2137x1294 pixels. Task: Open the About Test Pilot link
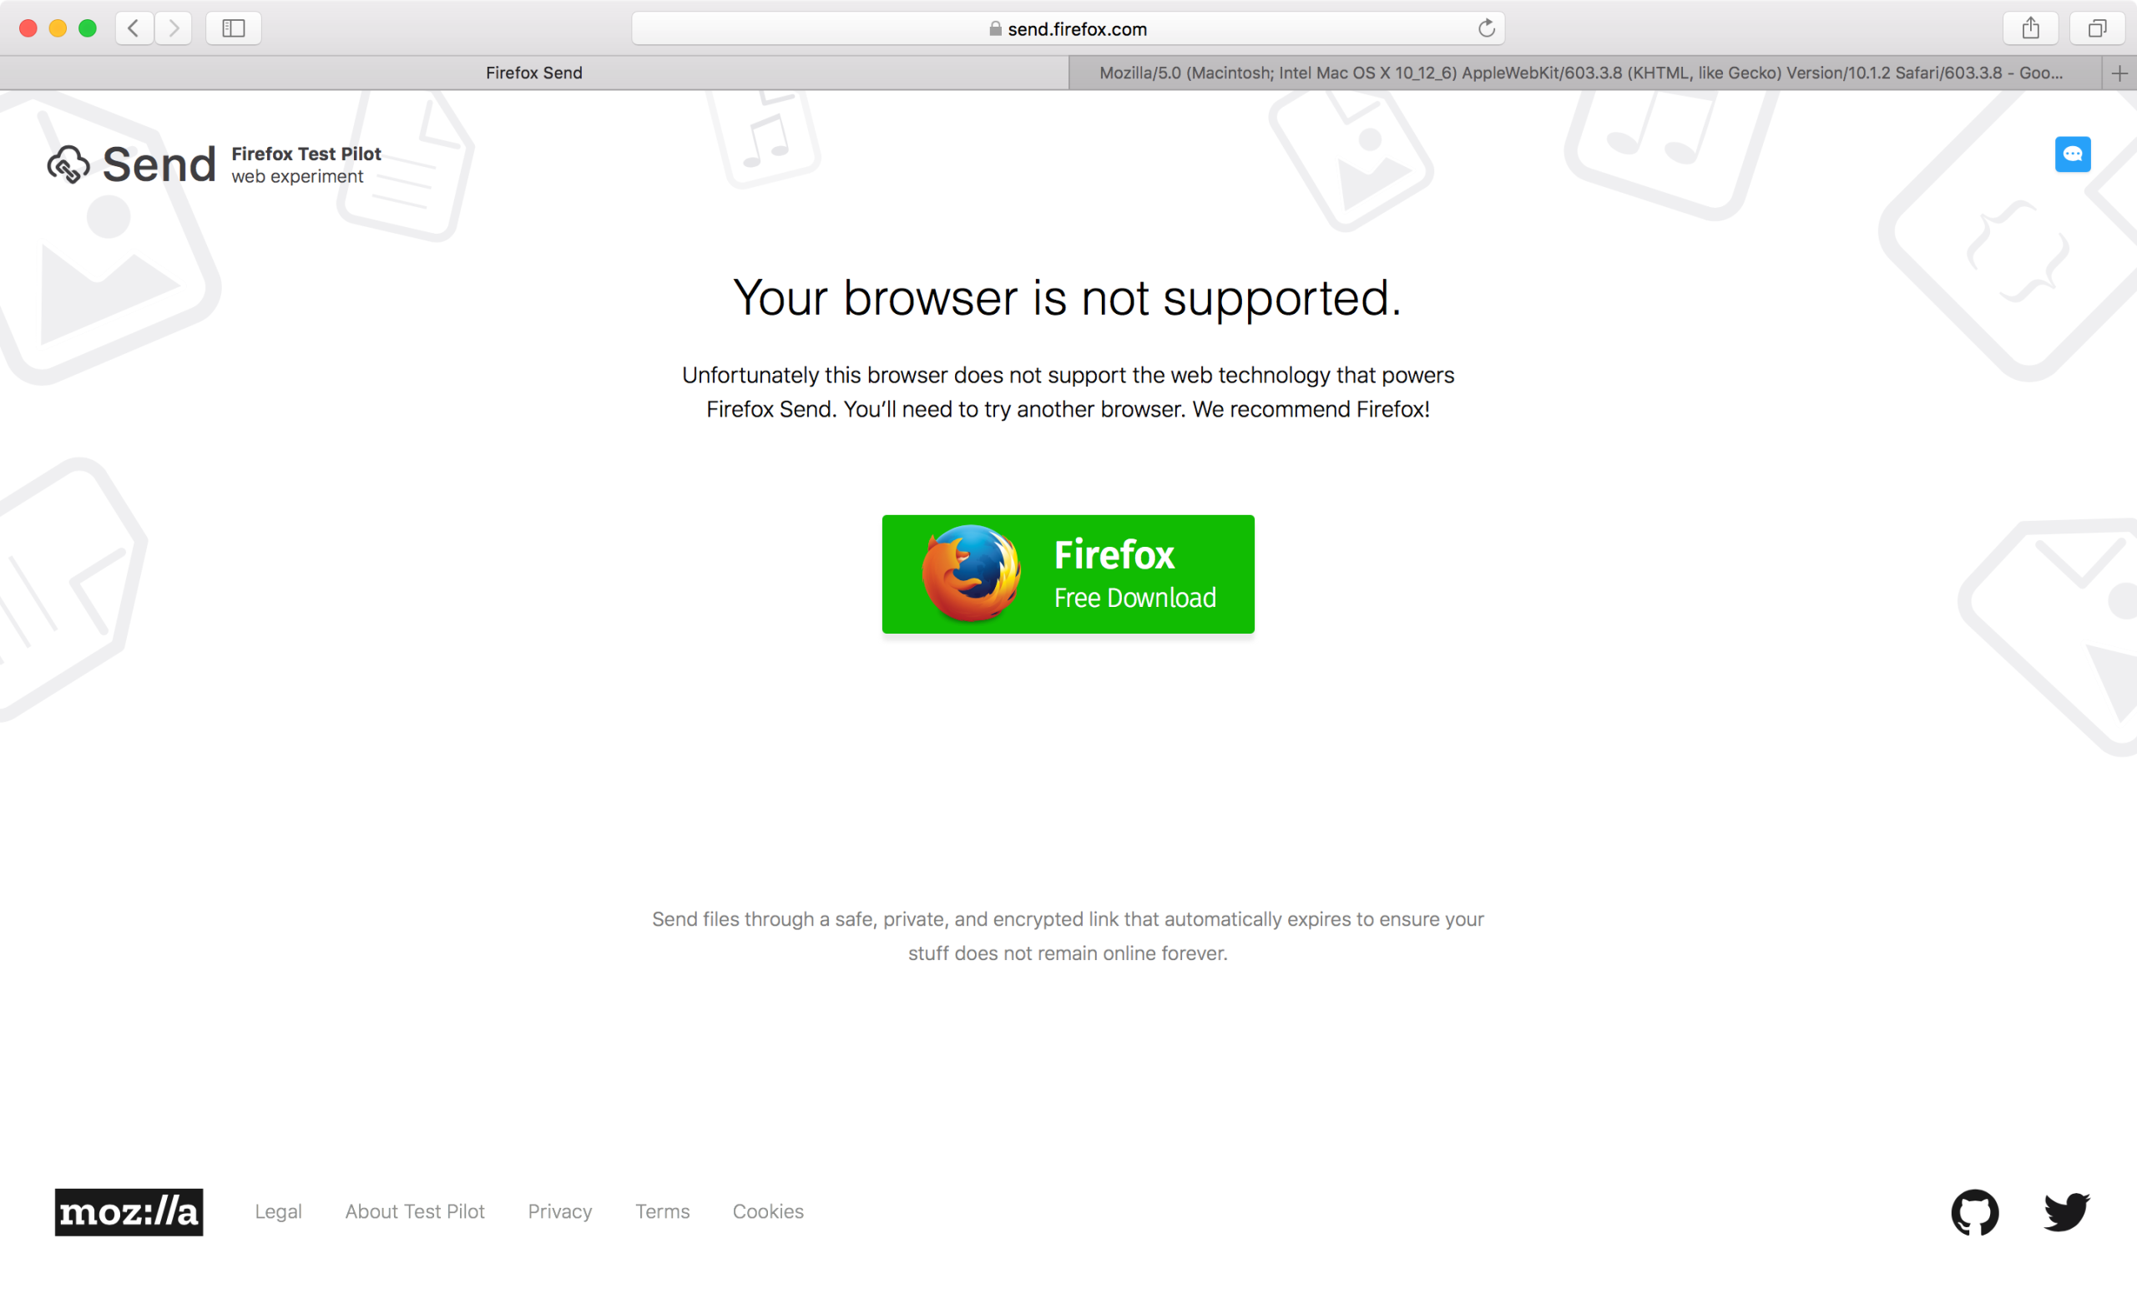point(416,1211)
